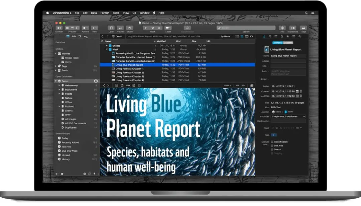Click the Tags toolbar icon
This screenshot has height=206, width=361.
(x=304, y=28)
